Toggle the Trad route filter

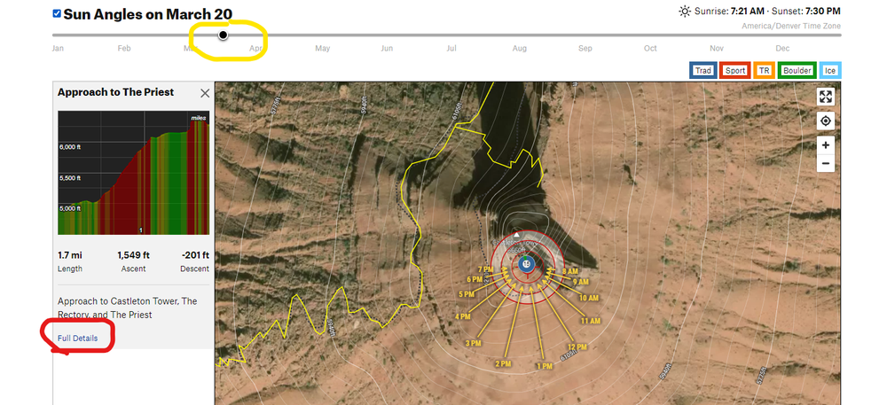pos(703,71)
